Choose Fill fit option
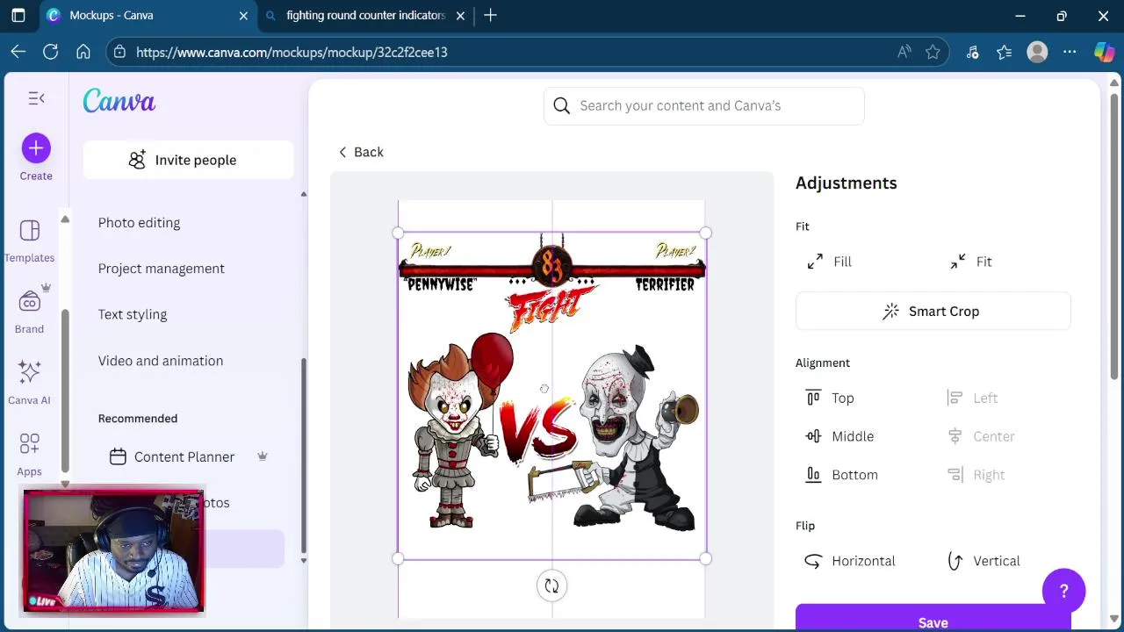1124x632 pixels. (x=830, y=262)
